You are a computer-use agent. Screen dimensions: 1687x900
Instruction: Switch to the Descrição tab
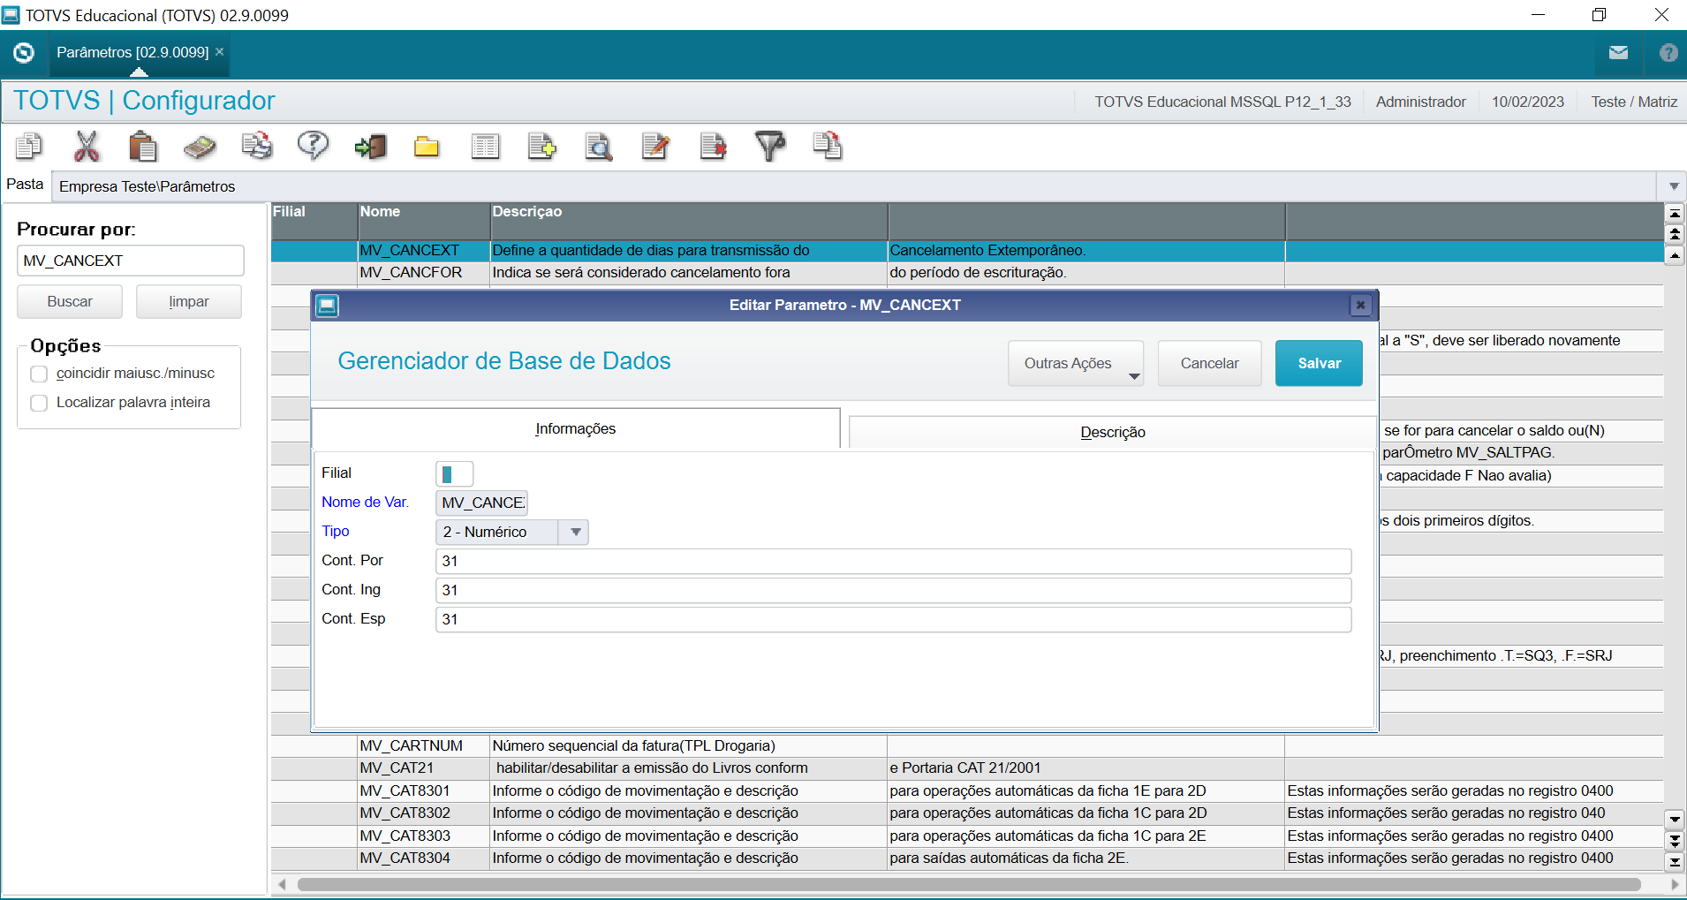click(1112, 432)
